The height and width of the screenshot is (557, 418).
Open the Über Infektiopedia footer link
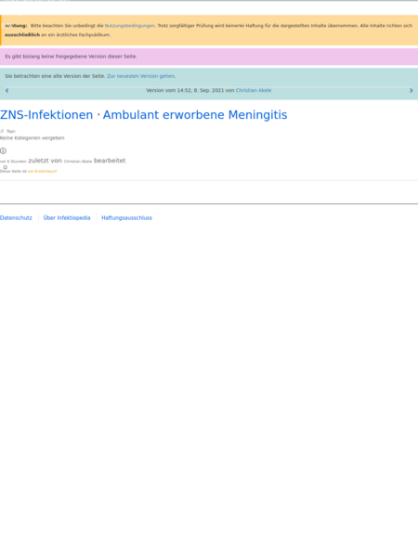(x=67, y=218)
